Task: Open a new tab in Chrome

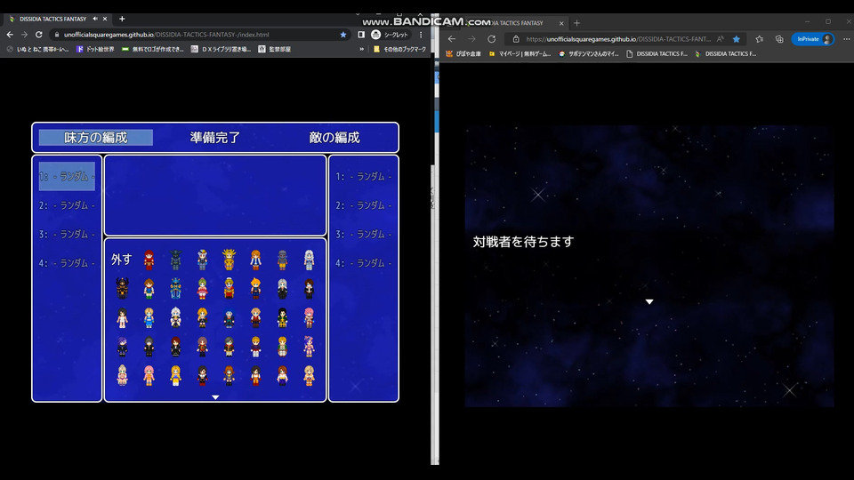Action: click(x=122, y=19)
